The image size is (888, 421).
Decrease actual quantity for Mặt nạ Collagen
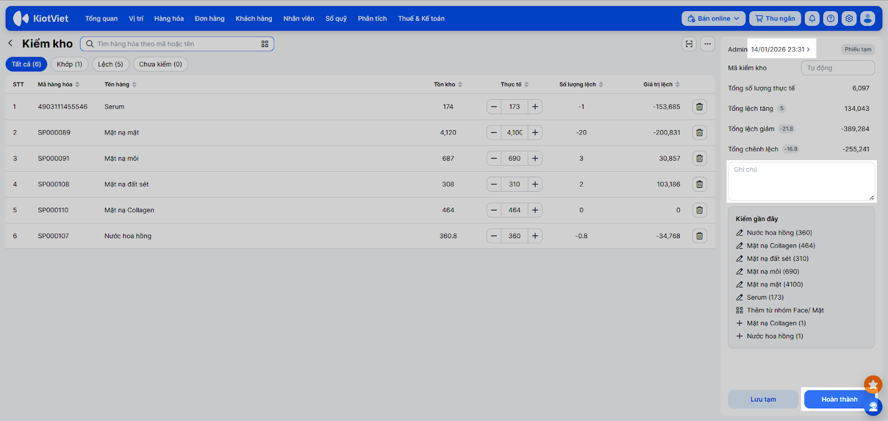click(494, 210)
